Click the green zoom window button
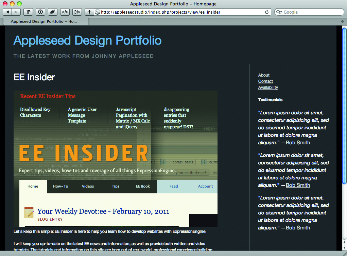The image size is (347, 256). (19, 3)
